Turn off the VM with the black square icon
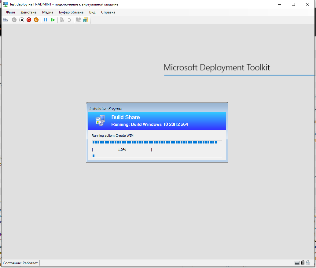The height and width of the screenshot is (268, 316). 22,20
